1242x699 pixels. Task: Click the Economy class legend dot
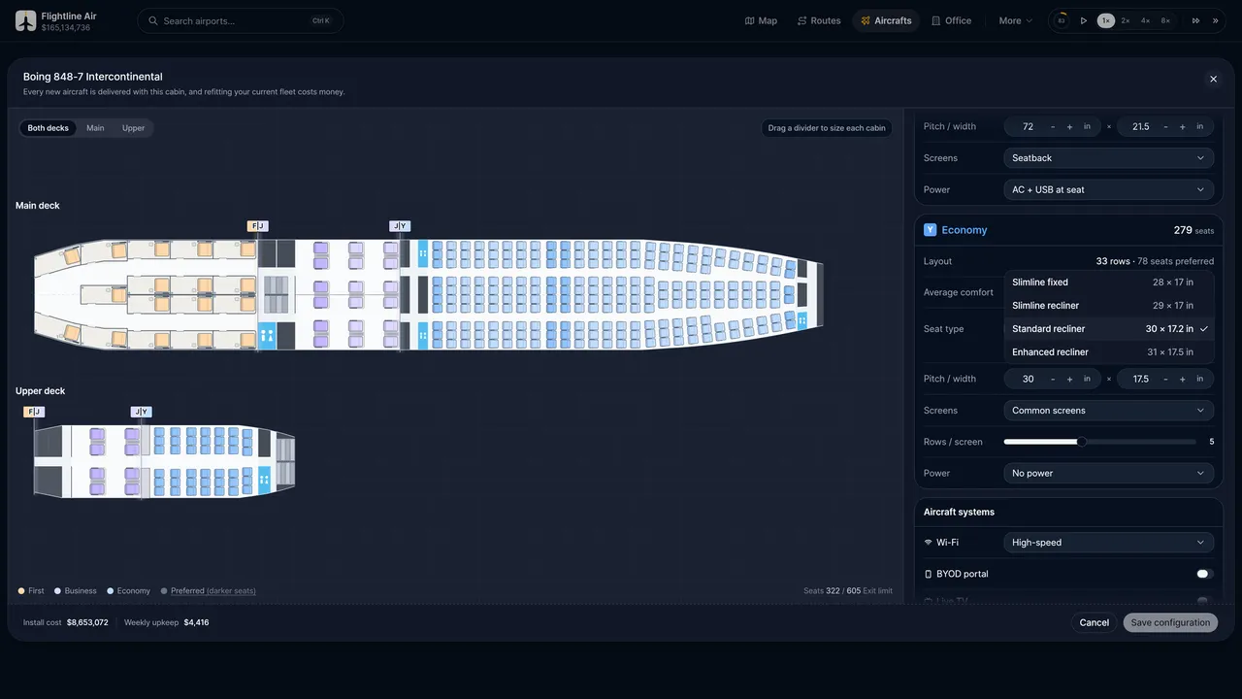[x=111, y=590]
